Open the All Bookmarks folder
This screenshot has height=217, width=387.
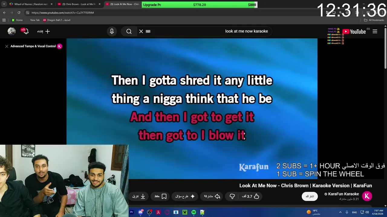click(374, 20)
